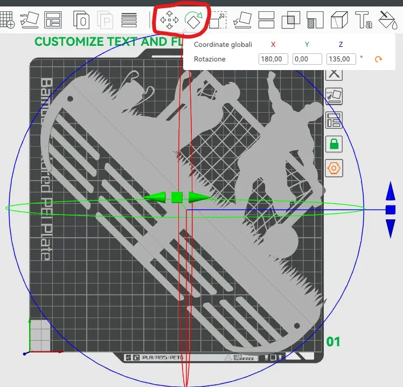Select the Seam Painting cube icon

click(339, 20)
